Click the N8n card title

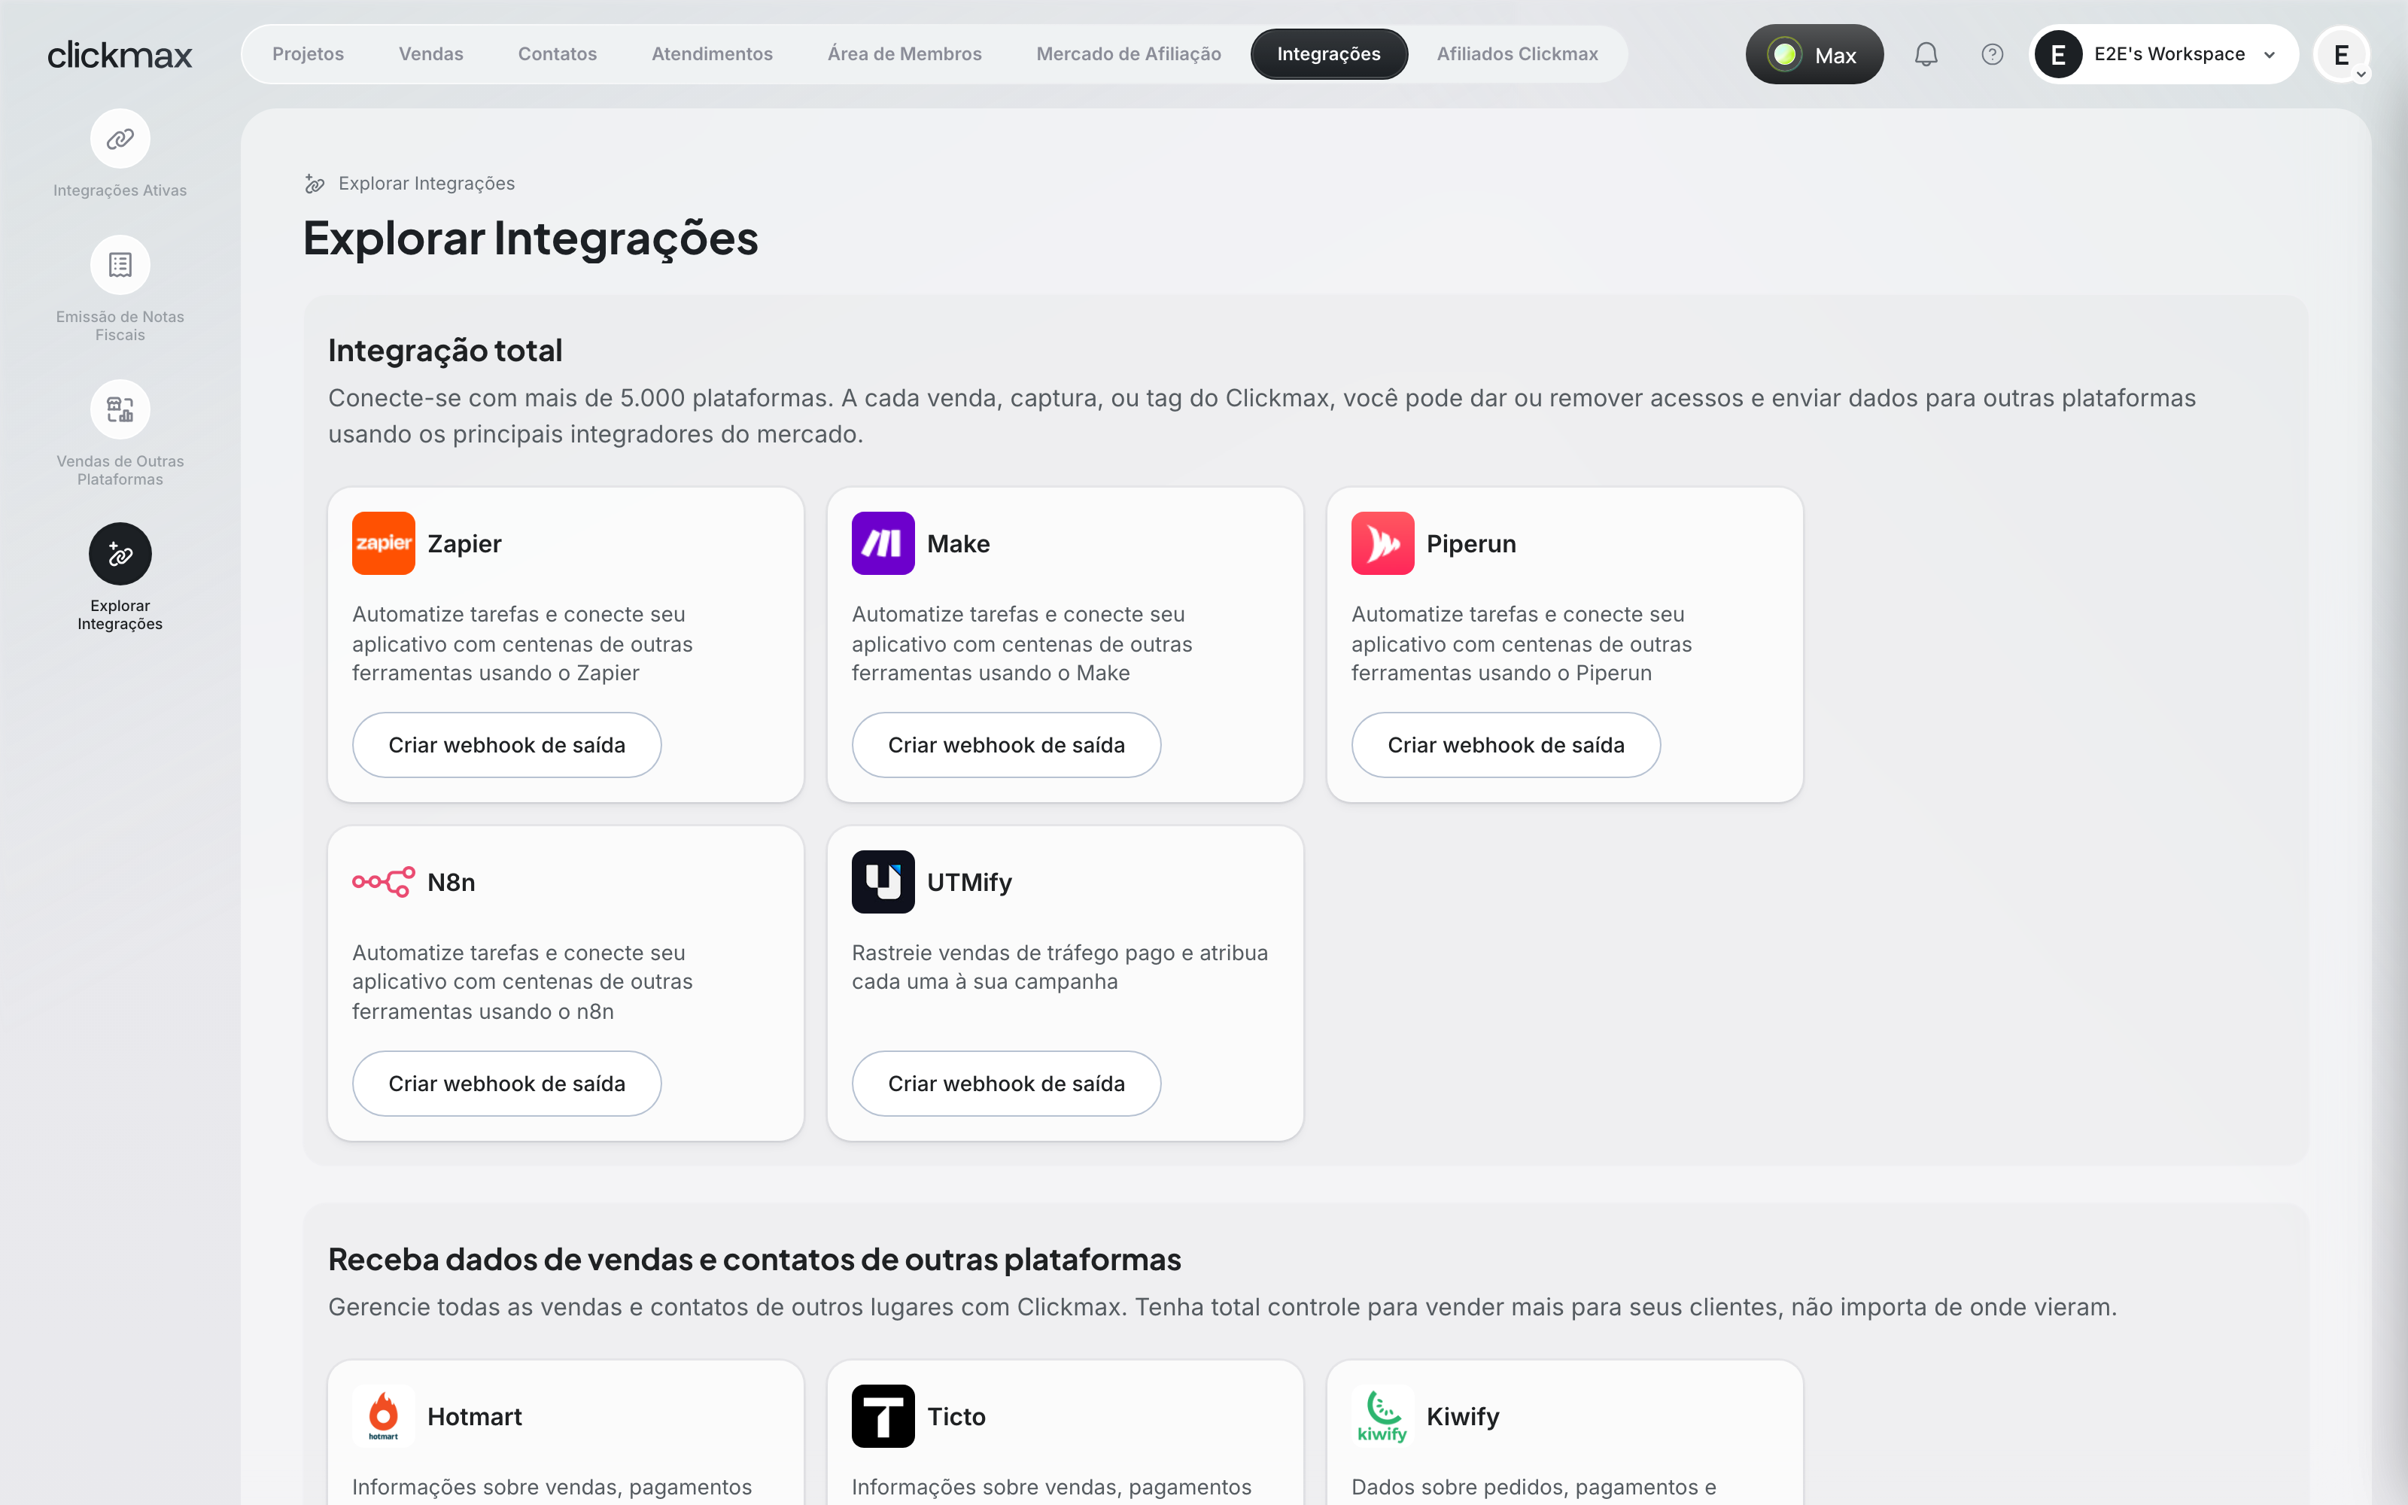[x=451, y=883]
